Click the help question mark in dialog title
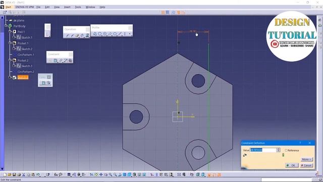The height and width of the screenshot is (182, 323). [x=300, y=143]
